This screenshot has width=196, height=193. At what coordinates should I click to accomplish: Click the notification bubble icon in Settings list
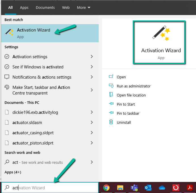[x=7, y=77]
